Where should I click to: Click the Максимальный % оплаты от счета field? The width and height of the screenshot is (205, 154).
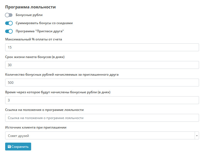(102, 47)
